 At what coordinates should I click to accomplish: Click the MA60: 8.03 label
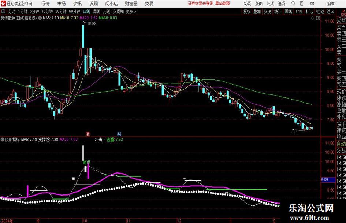tap(108, 18)
